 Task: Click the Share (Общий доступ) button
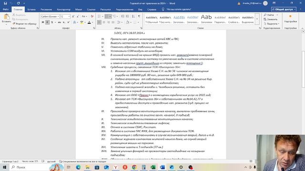point(284,9)
